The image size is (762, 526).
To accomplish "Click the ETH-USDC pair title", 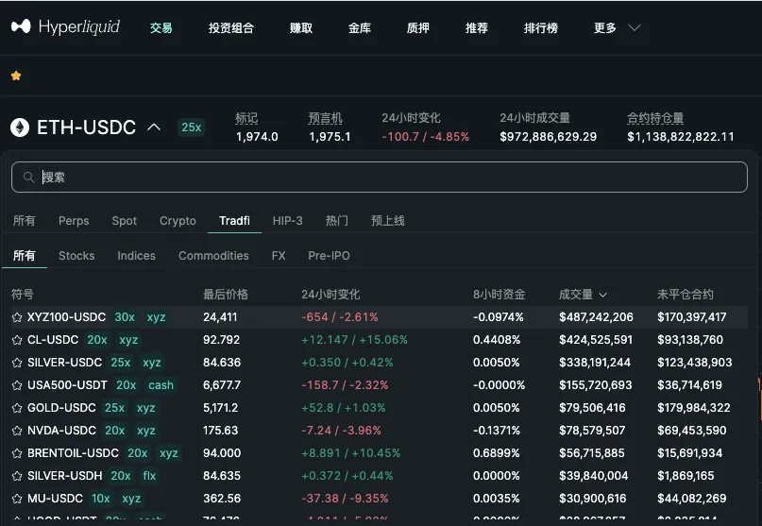I will pyautogui.click(x=87, y=127).
